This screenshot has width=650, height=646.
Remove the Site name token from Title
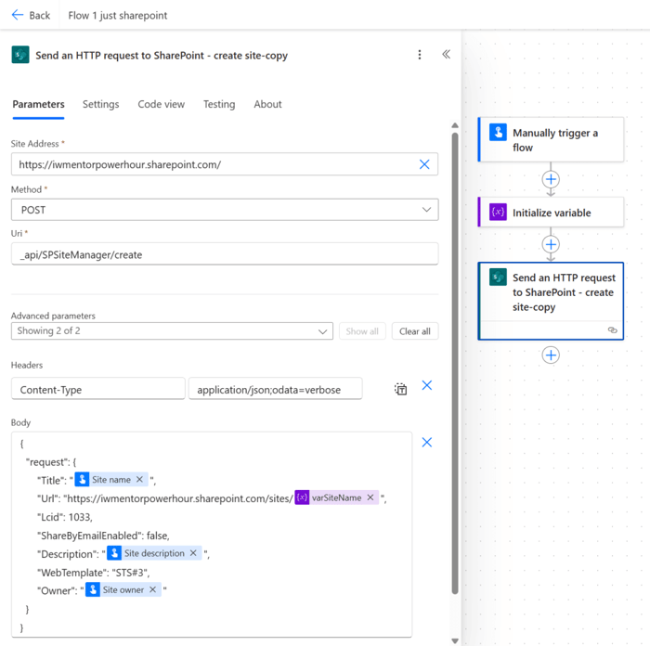[x=139, y=480]
